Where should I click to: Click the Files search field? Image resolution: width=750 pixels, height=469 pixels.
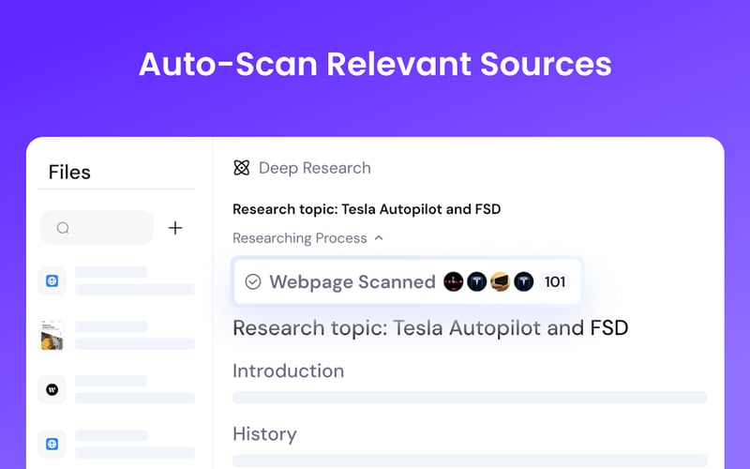(97, 228)
